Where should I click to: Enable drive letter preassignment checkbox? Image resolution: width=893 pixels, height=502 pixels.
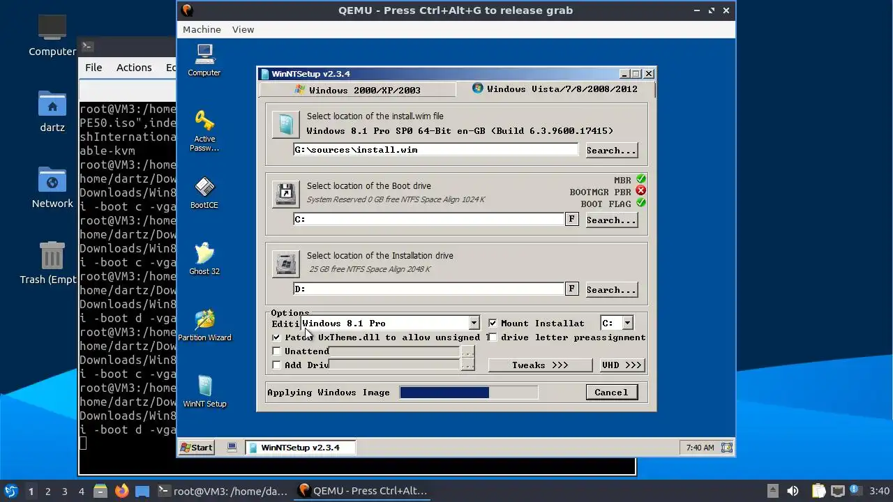pyautogui.click(x=493, y=337)
